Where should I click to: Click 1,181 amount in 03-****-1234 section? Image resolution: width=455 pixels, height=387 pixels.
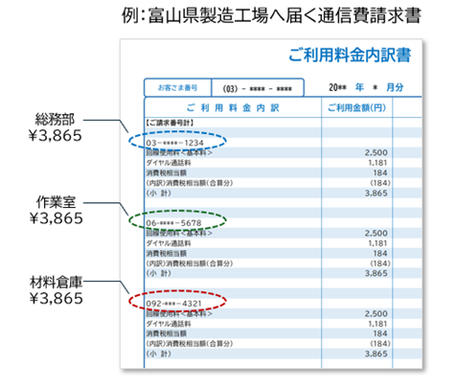[x=377, y=163]
